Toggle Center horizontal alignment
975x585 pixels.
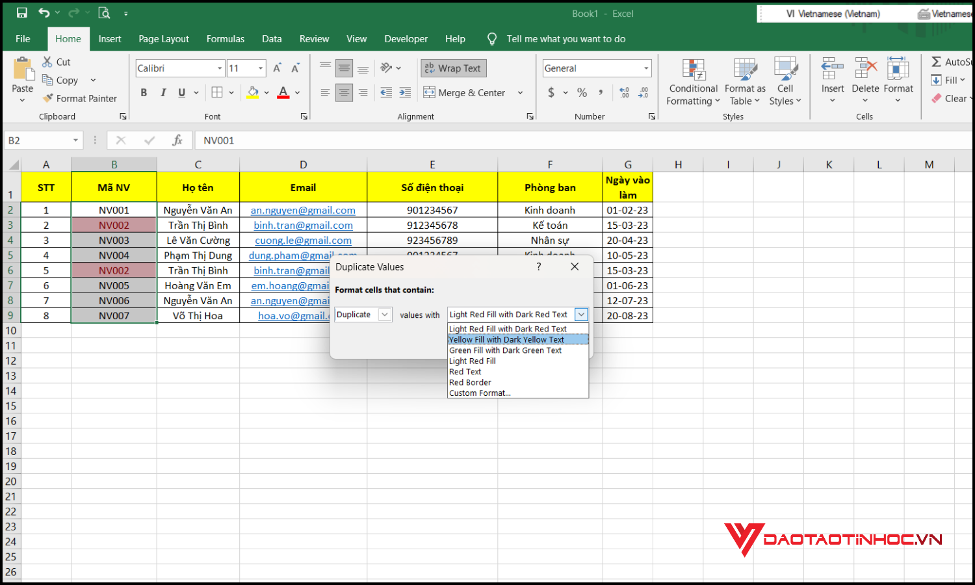344,93
